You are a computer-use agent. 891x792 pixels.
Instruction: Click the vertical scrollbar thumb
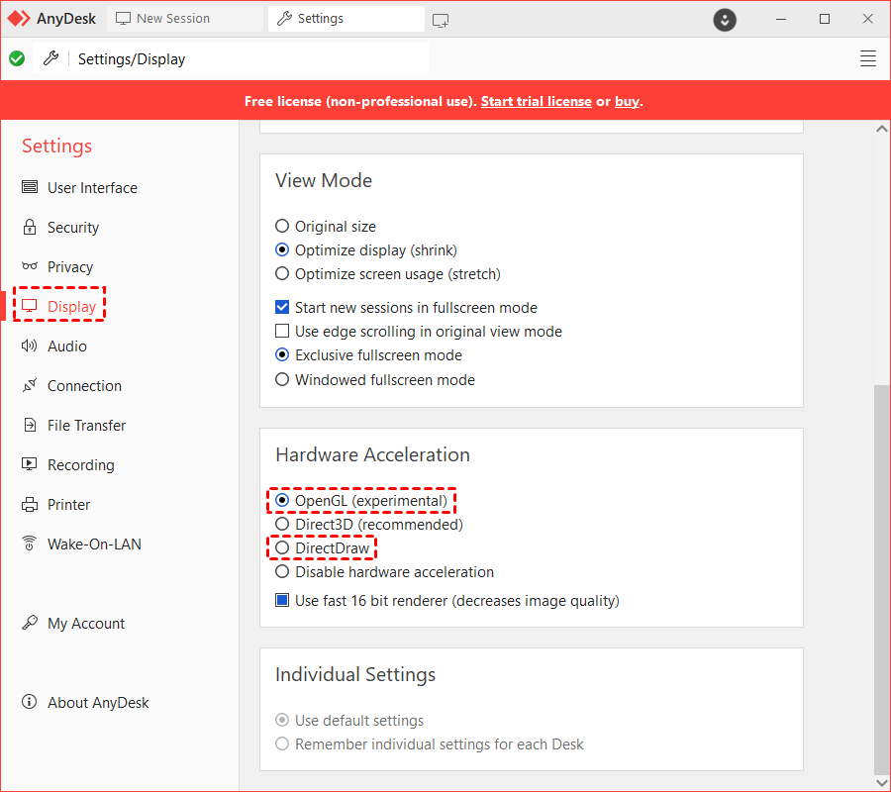click(x=881, y=579)
